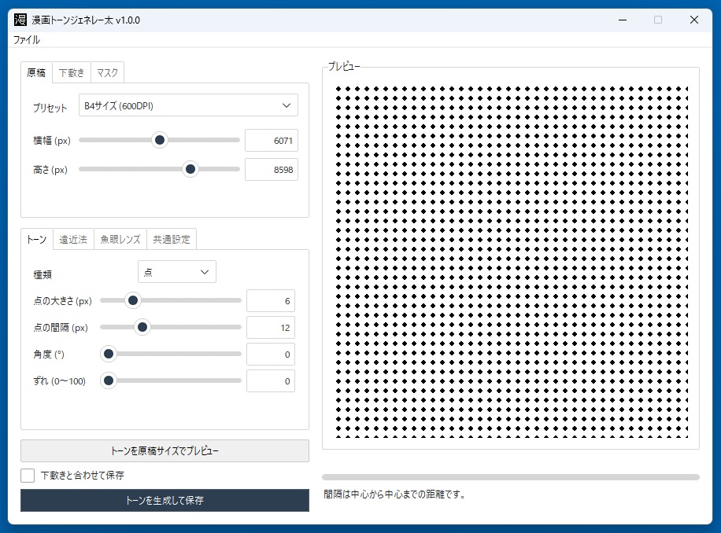Switch to the マスク tab

click(x=108, y=72)
